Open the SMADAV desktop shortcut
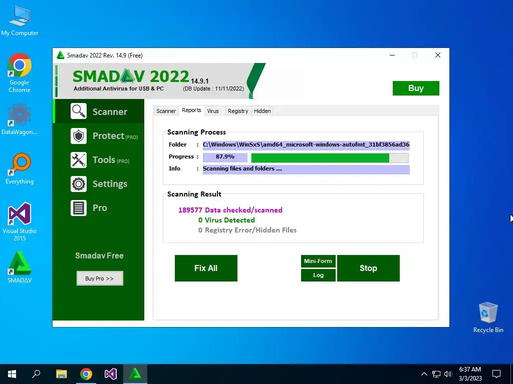513x384 pixels. coord(20,267)
